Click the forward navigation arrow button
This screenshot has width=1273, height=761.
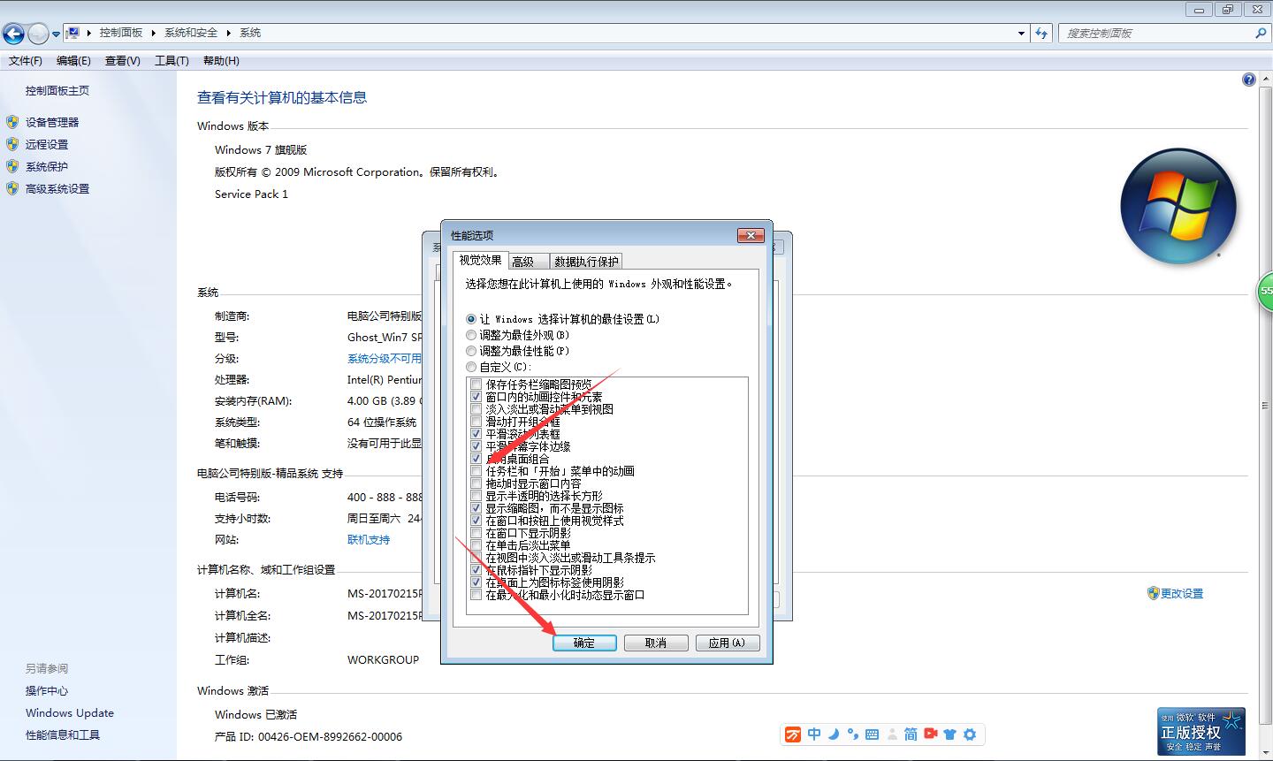tap(38, 34)
